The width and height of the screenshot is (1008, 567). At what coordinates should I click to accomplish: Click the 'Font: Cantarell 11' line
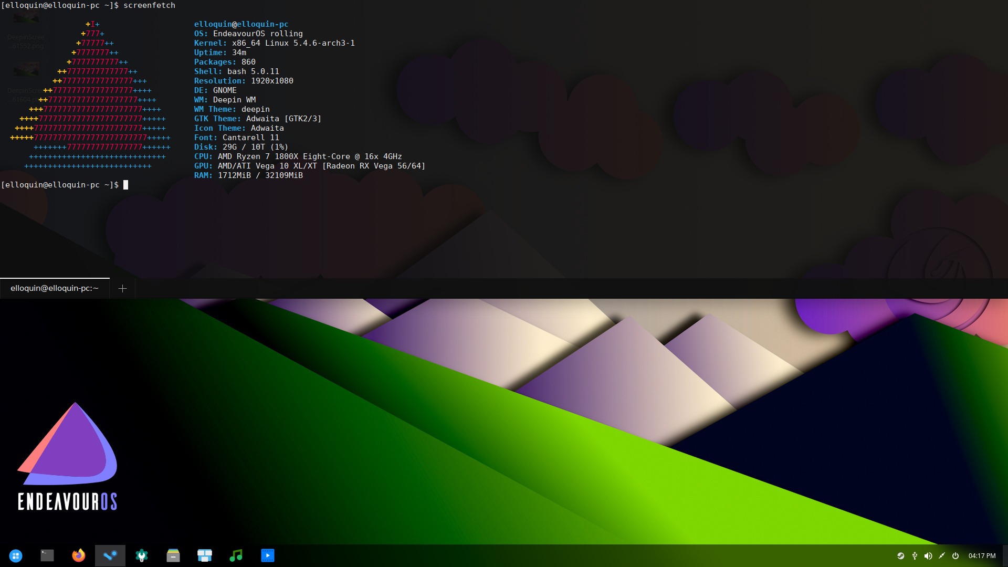237,138
